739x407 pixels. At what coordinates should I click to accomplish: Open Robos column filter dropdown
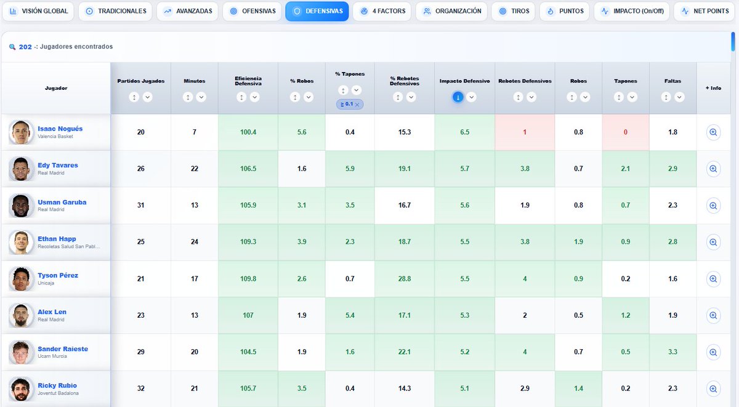pyautogui.click(x=586, y=97)
